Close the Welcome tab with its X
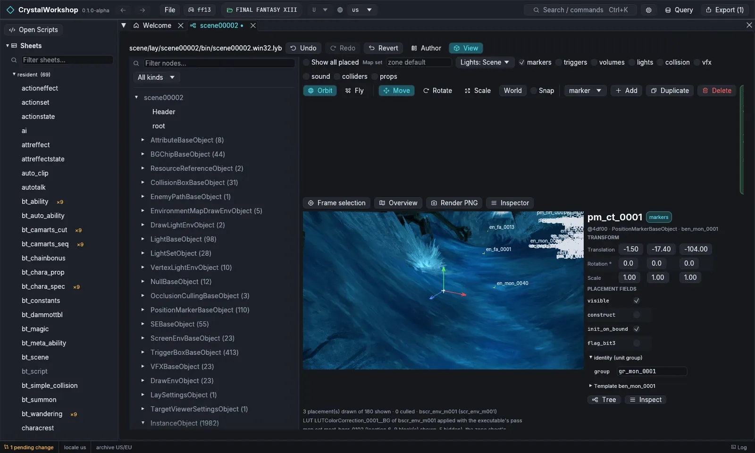 pyautogui.click(x=181, y=25)
